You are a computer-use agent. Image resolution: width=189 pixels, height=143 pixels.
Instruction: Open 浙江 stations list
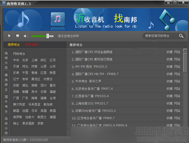[43, 60]
